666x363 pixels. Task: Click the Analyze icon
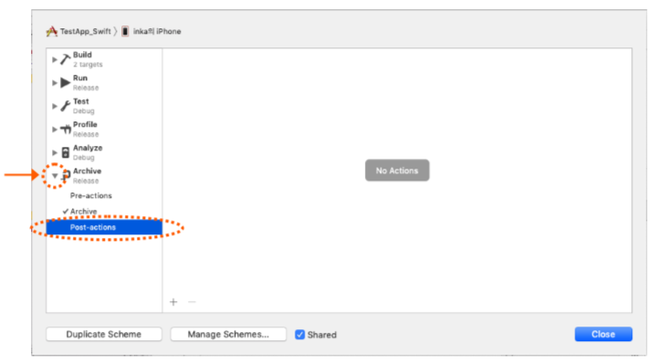[x=65, y=152]
